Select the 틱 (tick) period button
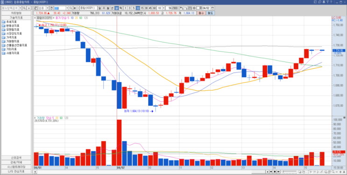This screenshot has height=175, width=347. (121, 8)
